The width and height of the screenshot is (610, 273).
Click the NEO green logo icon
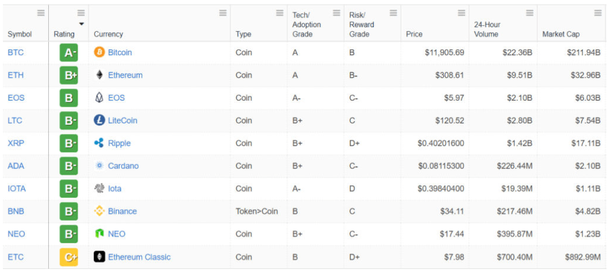99,234
